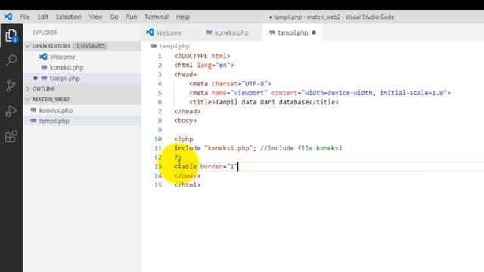Click the closing </html> tag

188,185
